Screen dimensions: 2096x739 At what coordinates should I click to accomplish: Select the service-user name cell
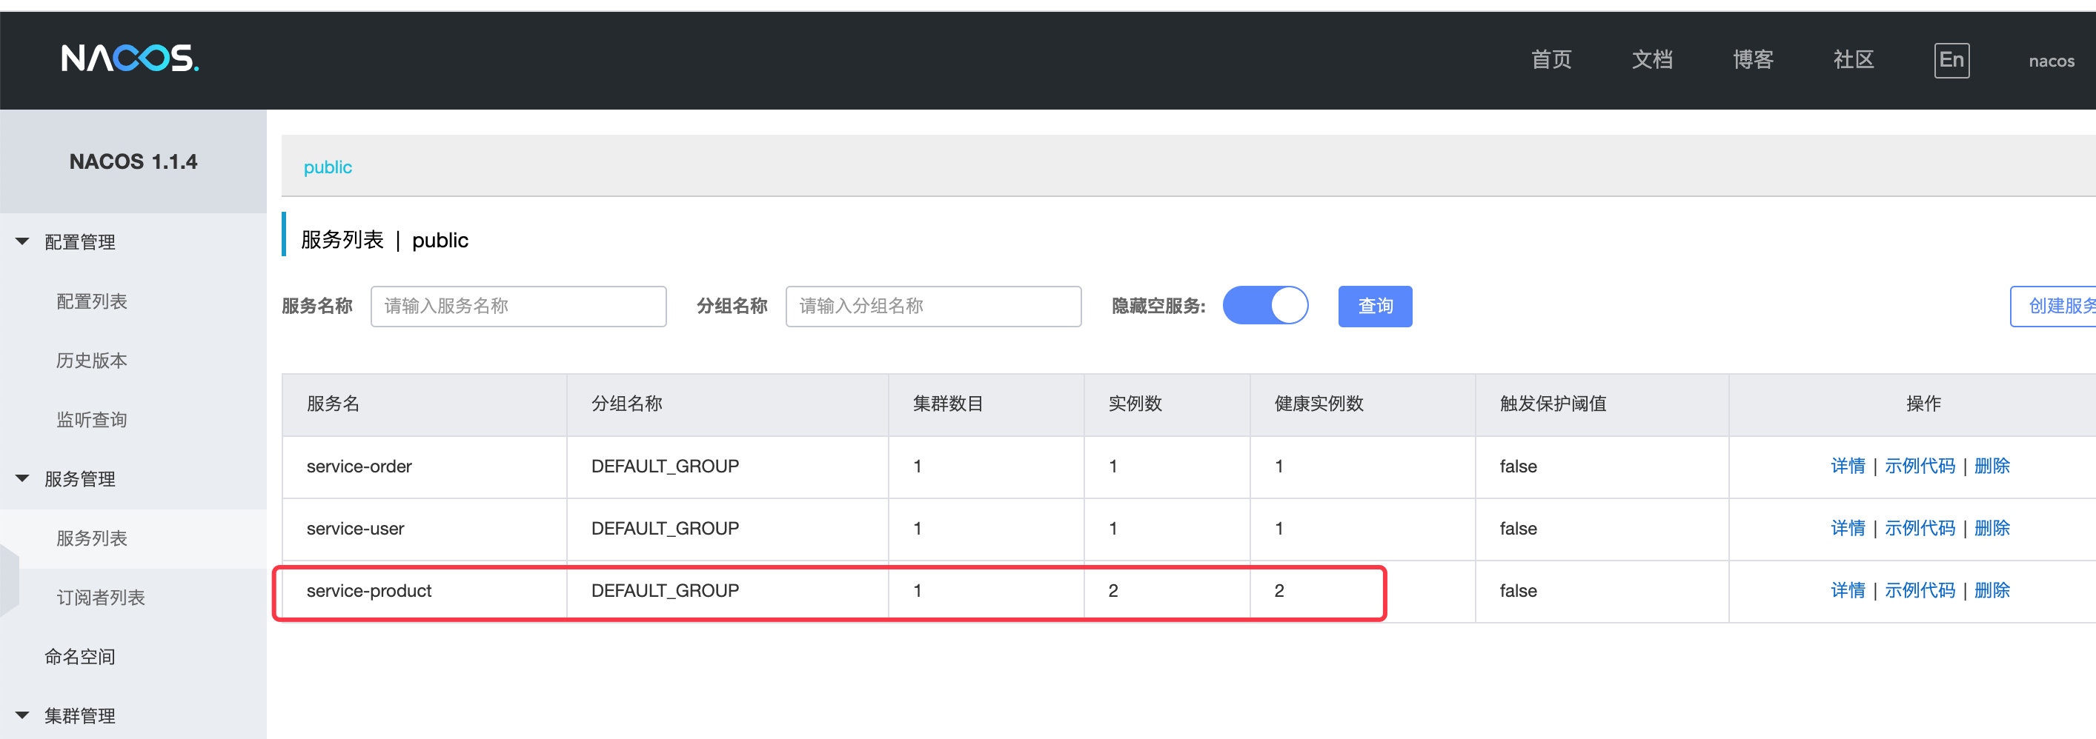click(424, 529)
